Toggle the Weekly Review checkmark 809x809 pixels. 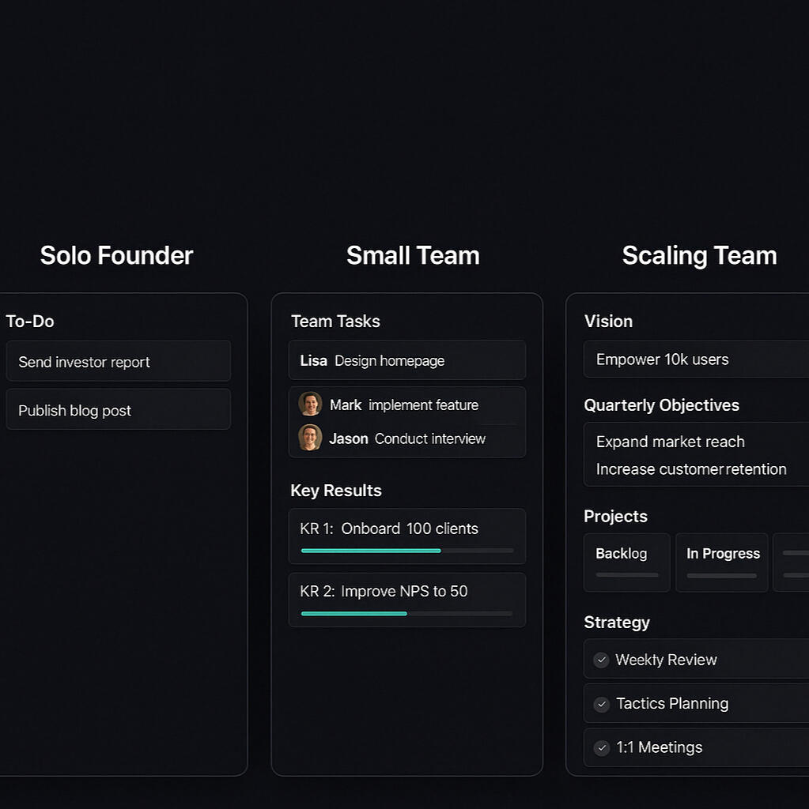(x=601, y=660)
